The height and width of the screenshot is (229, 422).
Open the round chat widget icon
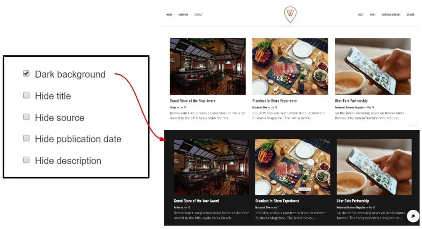point(413,216)
